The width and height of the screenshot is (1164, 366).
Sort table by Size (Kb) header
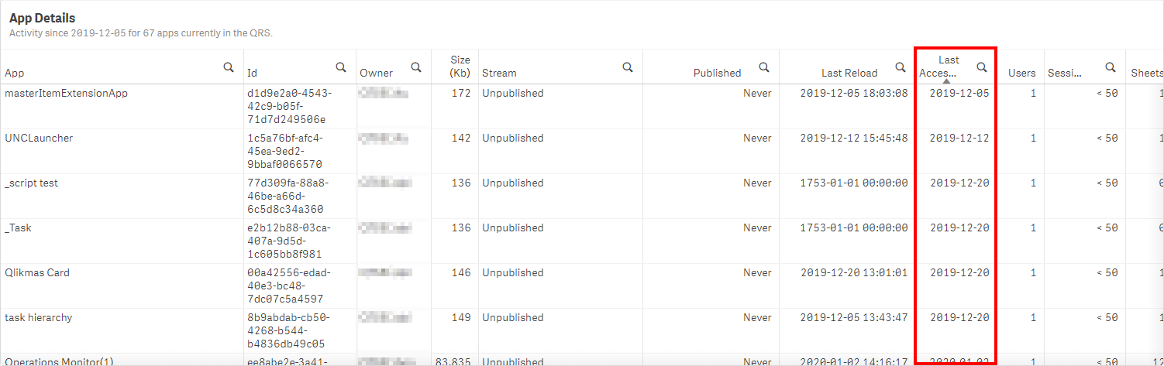[x=460, y=66]
